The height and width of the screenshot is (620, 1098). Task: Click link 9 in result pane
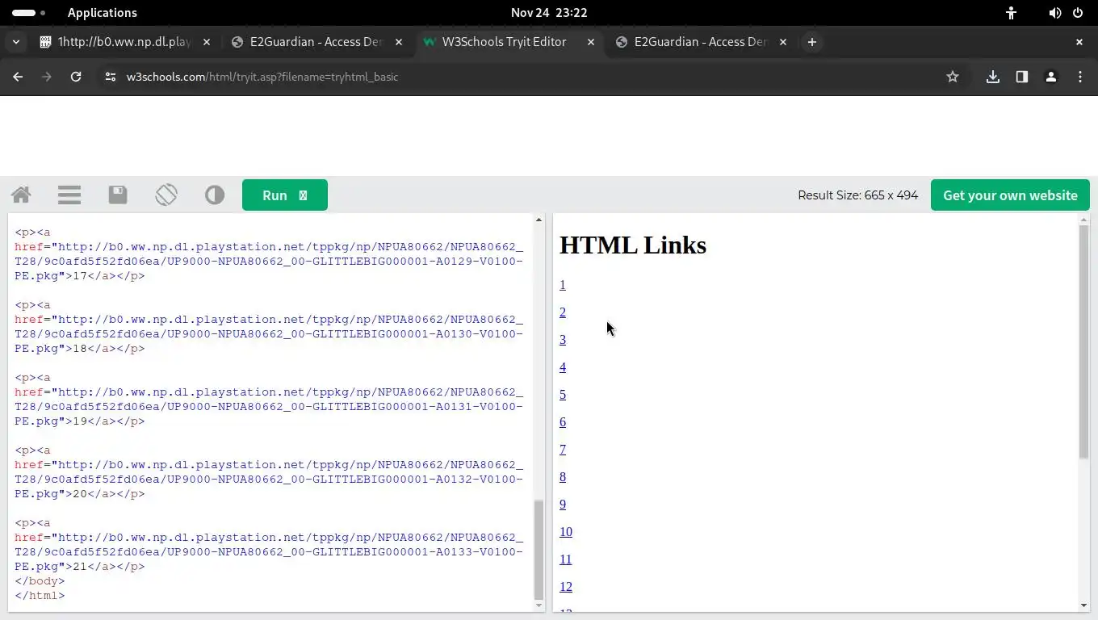click(x=563, y=505)
